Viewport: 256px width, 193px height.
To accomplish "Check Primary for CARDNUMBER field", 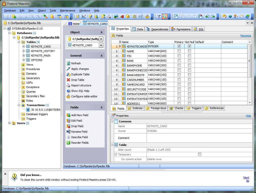I will (x=179, y=80).
